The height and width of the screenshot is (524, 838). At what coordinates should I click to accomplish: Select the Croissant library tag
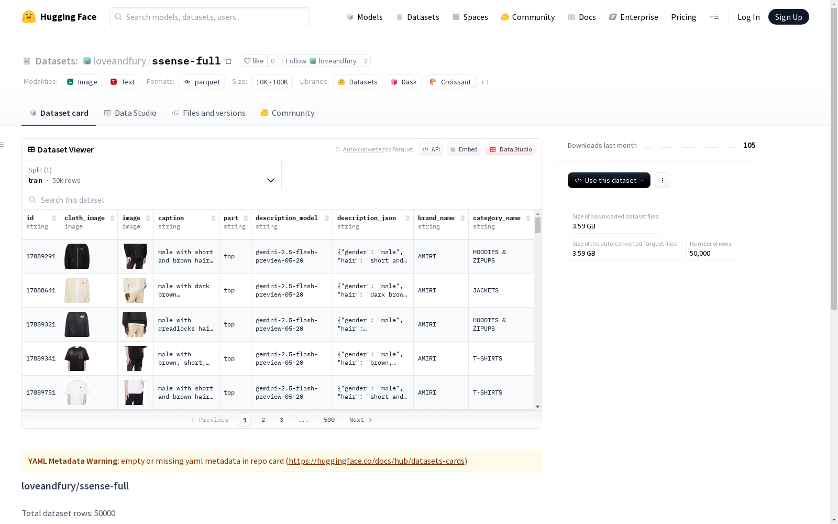click(x=450, y=82)
